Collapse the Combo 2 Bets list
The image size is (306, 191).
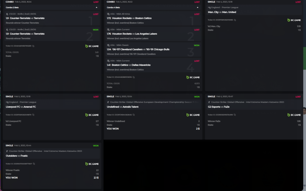click(96, 7)
